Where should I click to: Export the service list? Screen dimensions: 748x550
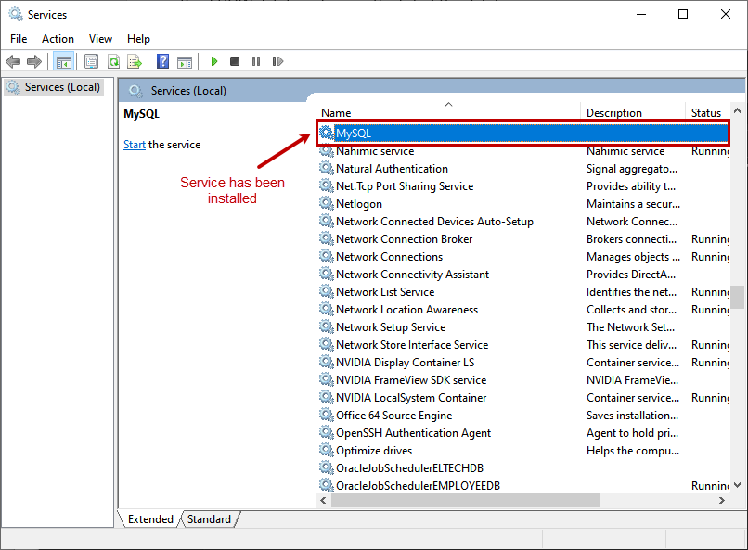(x=135, y=61)
